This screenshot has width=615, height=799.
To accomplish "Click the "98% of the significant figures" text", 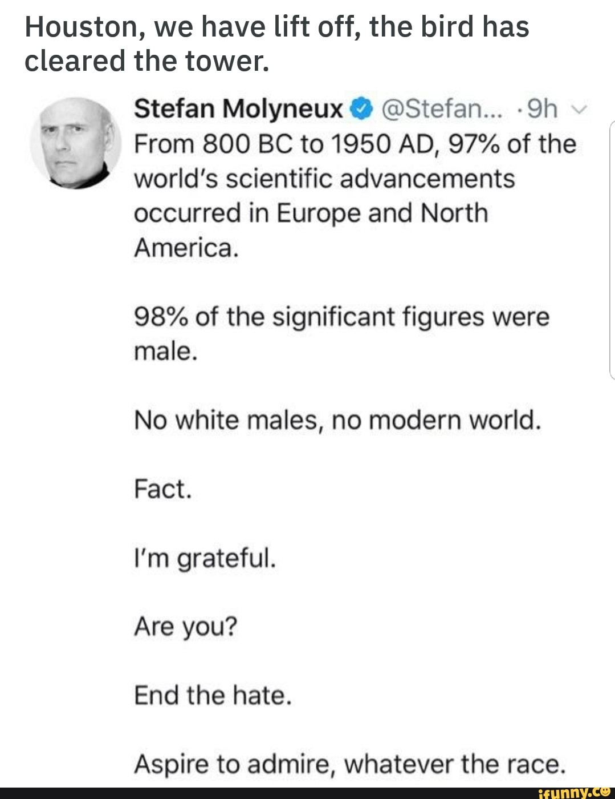I will (x=341, y=317).
